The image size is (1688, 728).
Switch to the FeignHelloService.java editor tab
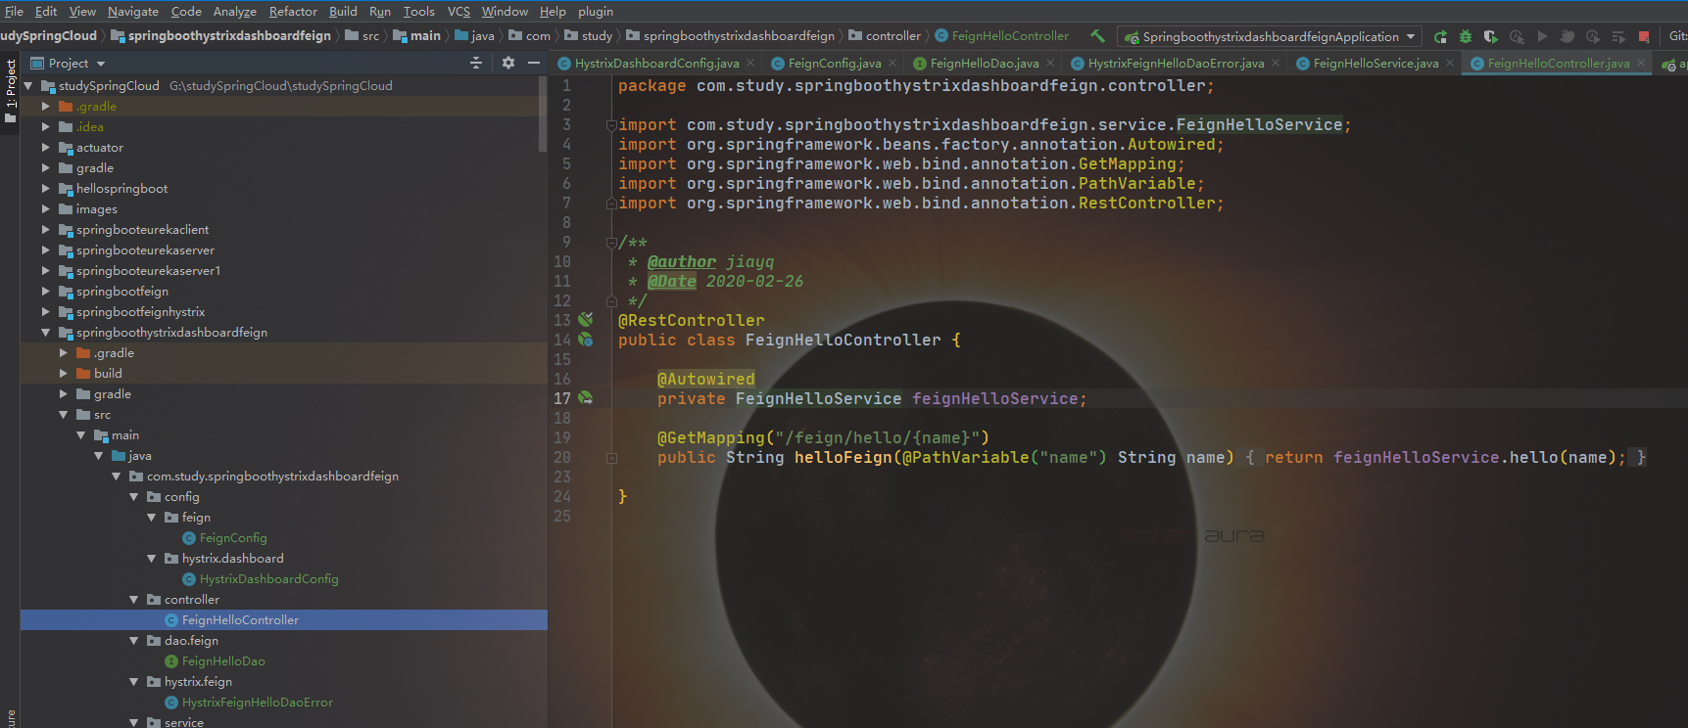[x=1375, y=63]
